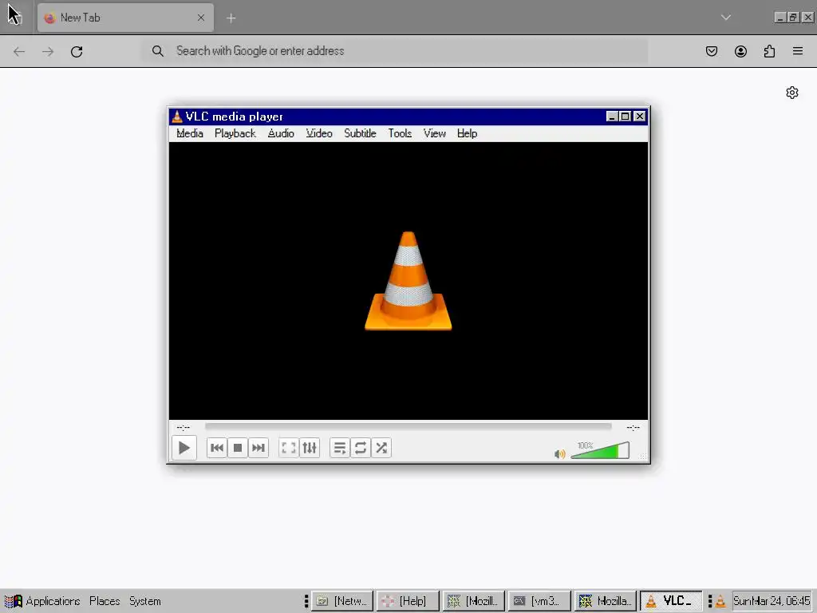
Task: Stop playback in VLC
Action: pyautogui.click(x=238, y=448)
